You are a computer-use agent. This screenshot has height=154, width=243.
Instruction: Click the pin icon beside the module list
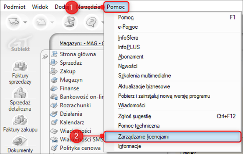tap(45, 56)
